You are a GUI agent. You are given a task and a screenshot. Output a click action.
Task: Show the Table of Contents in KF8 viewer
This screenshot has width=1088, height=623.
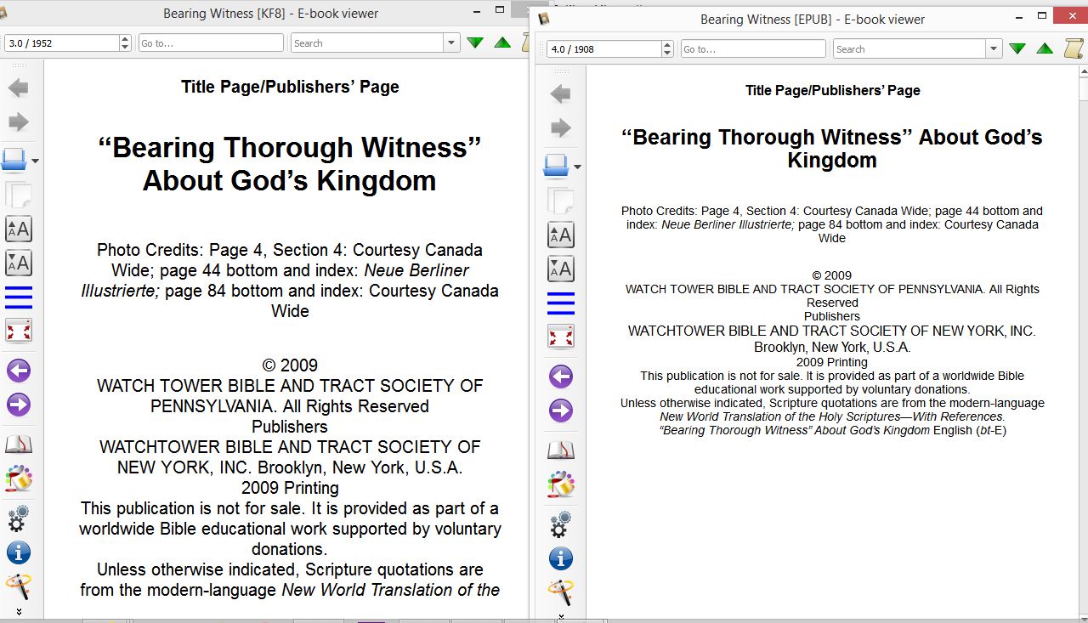(19, 297)
